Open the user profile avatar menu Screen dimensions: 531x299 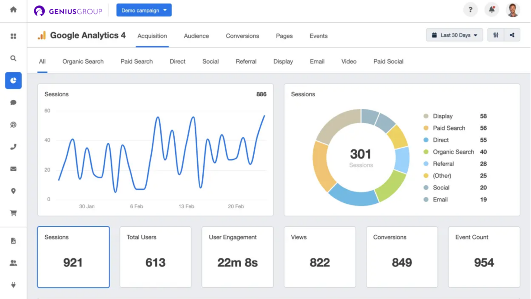point(512,10)
